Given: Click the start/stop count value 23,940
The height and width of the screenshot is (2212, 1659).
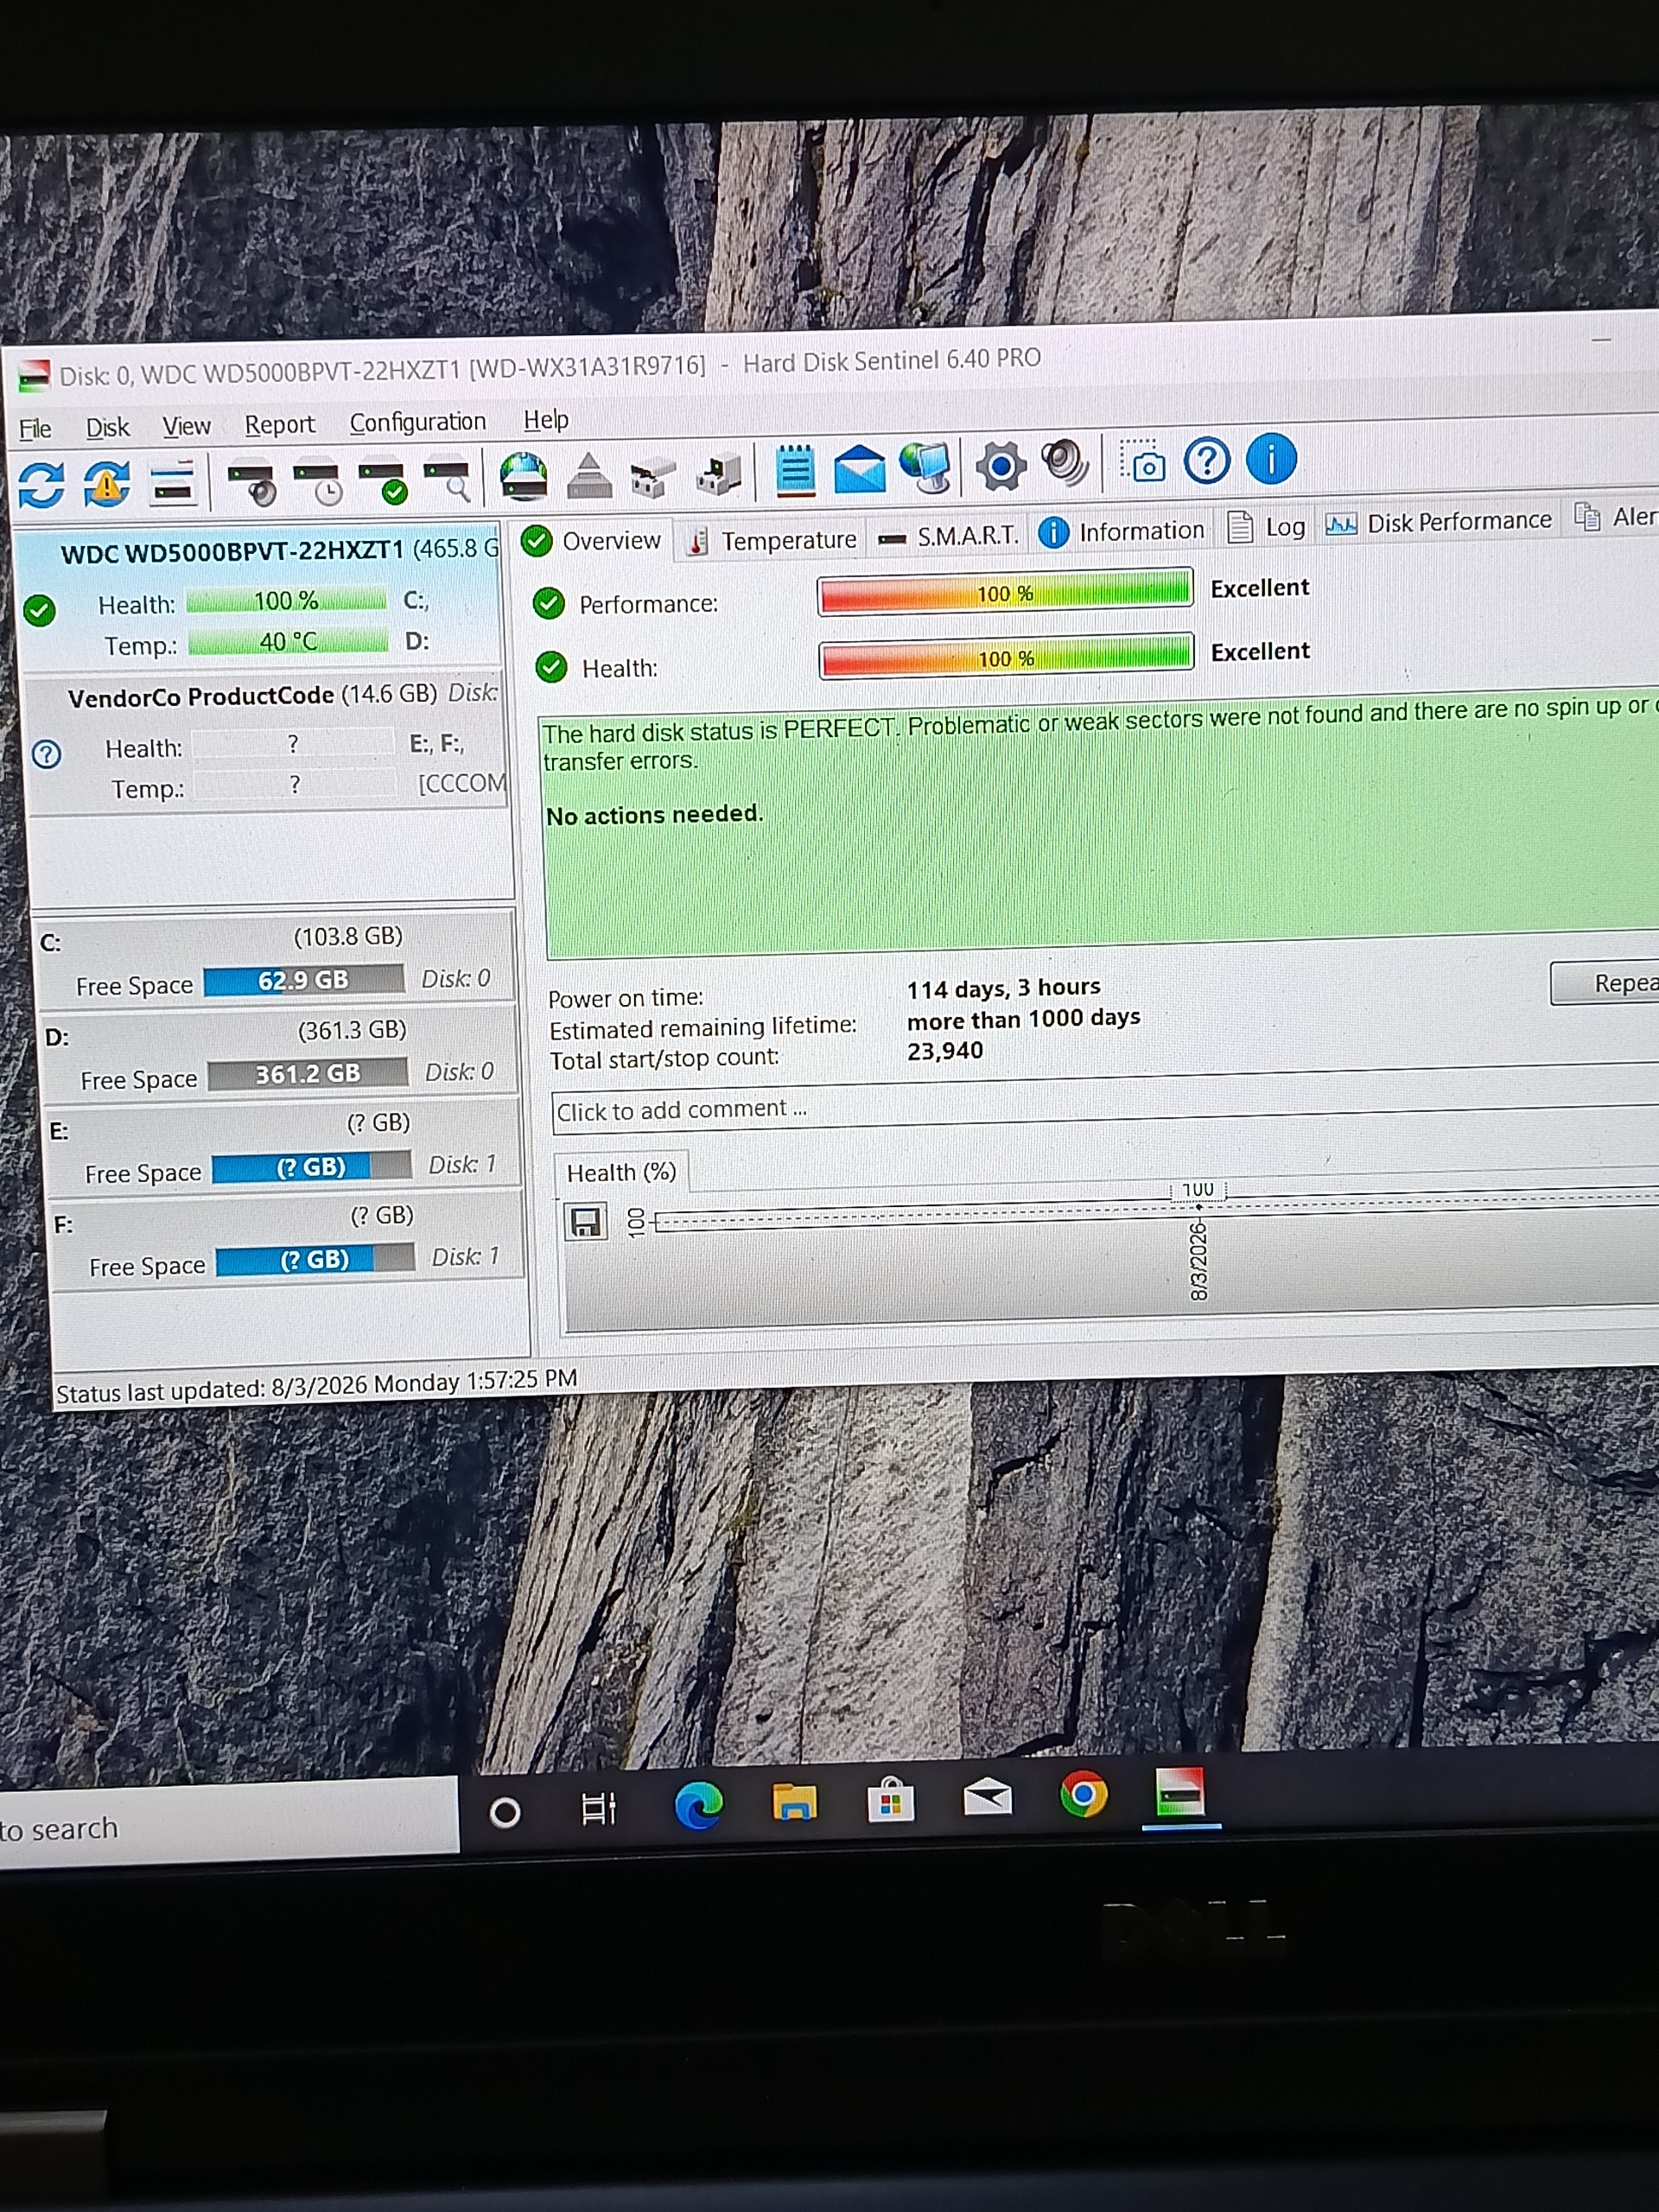Looking at the screenshot, I should tap(945, 1051).
